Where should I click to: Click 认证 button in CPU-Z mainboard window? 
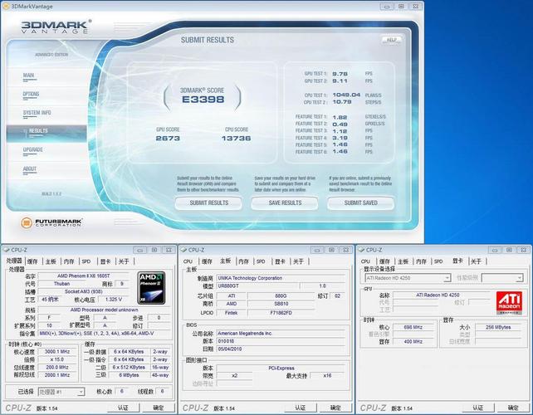[301, 408]
